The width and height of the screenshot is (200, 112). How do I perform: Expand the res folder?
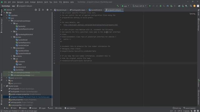point(7,81)
